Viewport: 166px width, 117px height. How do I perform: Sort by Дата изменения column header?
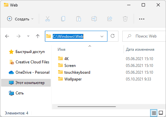click(140, 49)
